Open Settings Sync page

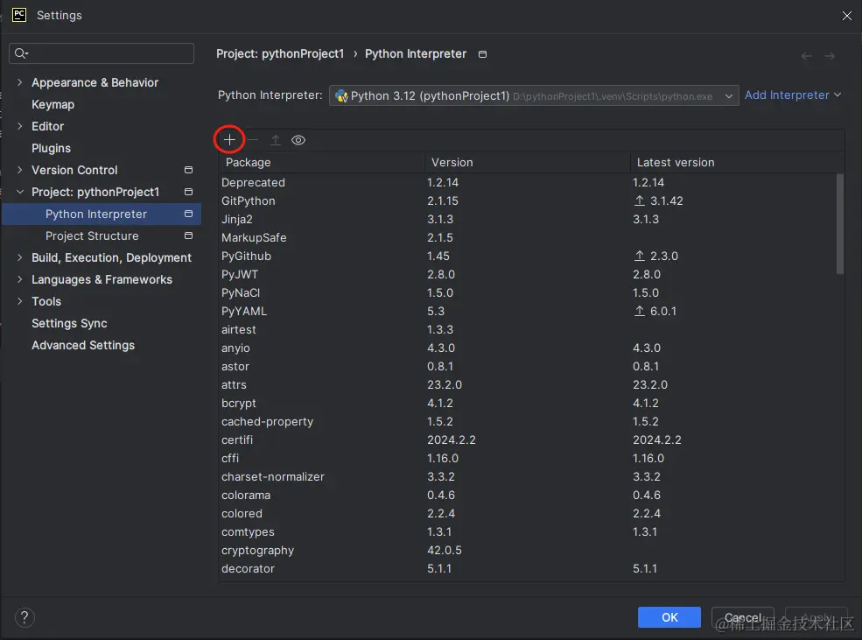click(x=69, y=323)
